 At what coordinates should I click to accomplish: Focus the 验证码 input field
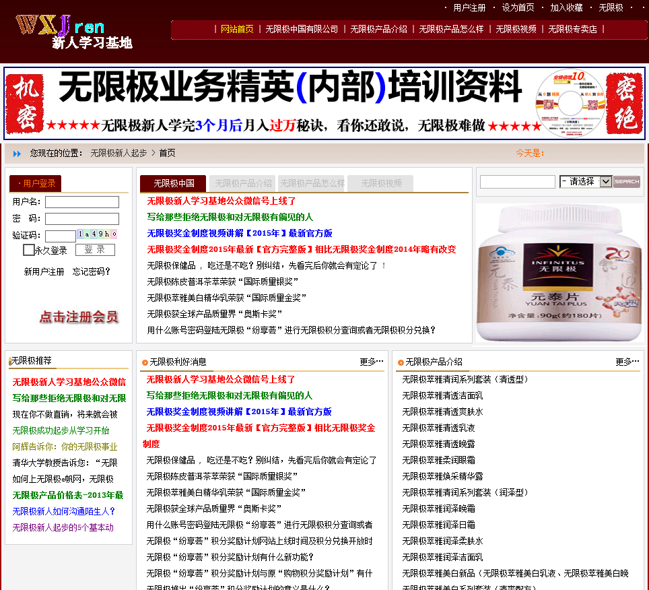click(x=61, y=236)
